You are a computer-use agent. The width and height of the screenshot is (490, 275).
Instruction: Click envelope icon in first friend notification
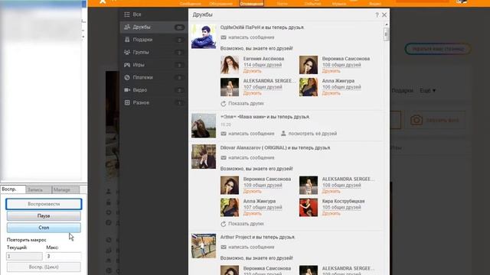[224, 37]
